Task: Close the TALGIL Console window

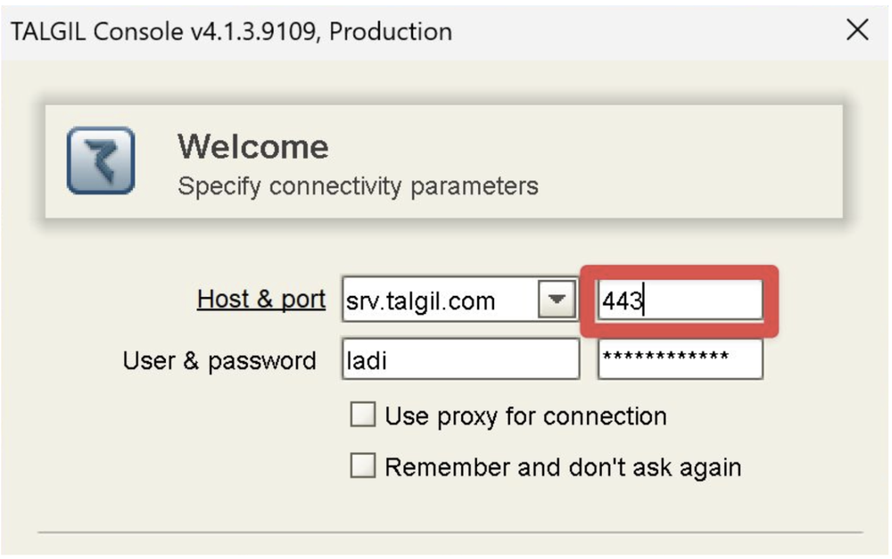Action: (856, 29)
